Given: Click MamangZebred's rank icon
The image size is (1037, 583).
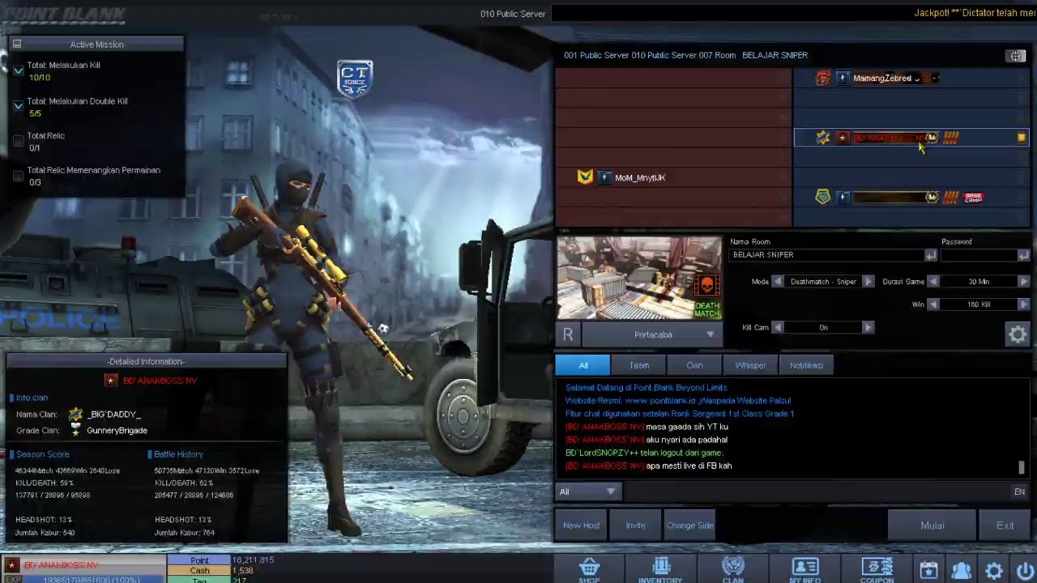Looking at the screenshot, I should pos(843,78).
